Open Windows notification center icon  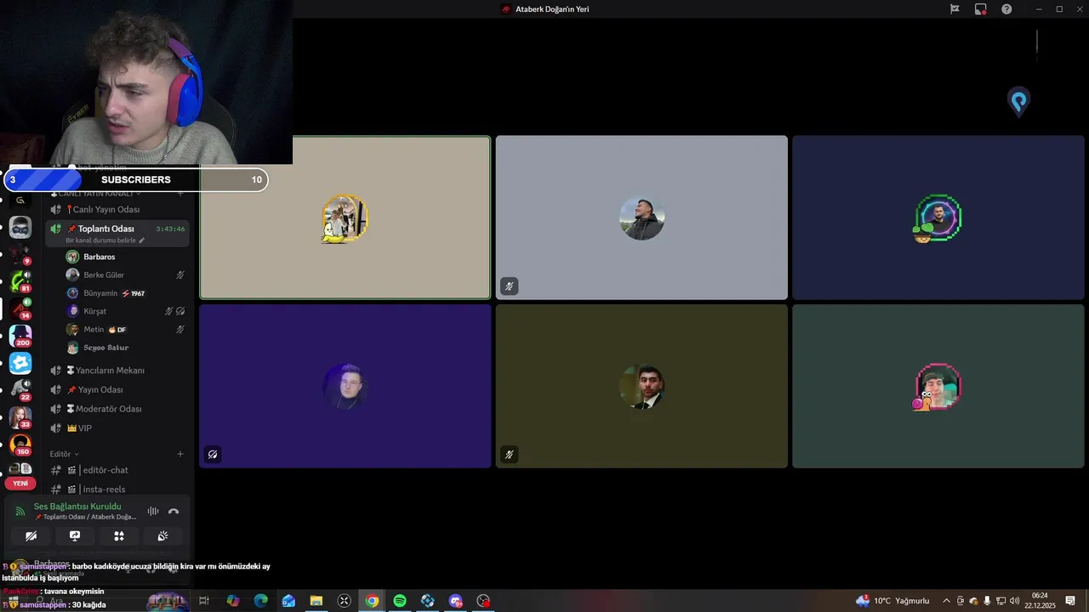pos(1070,601)
